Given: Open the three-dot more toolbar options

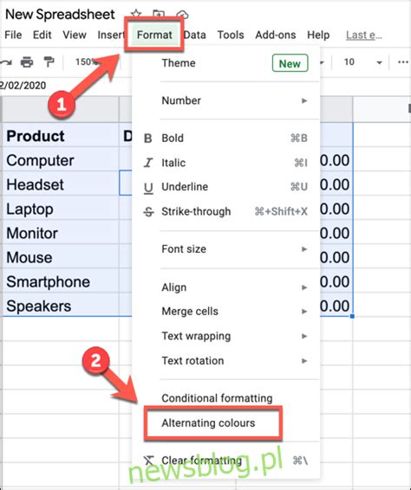Looking at the screenshot, I should [x=402, y=62].
